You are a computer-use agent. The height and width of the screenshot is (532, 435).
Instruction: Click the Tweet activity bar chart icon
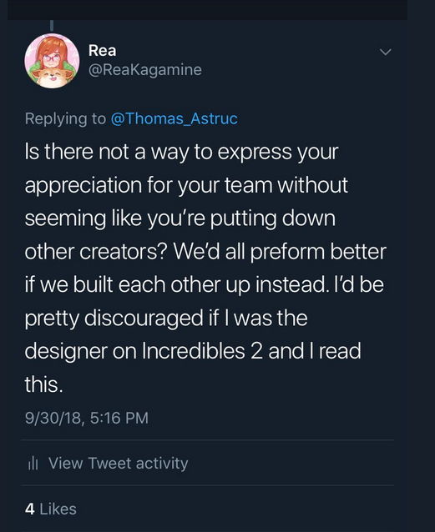(33, 463)
